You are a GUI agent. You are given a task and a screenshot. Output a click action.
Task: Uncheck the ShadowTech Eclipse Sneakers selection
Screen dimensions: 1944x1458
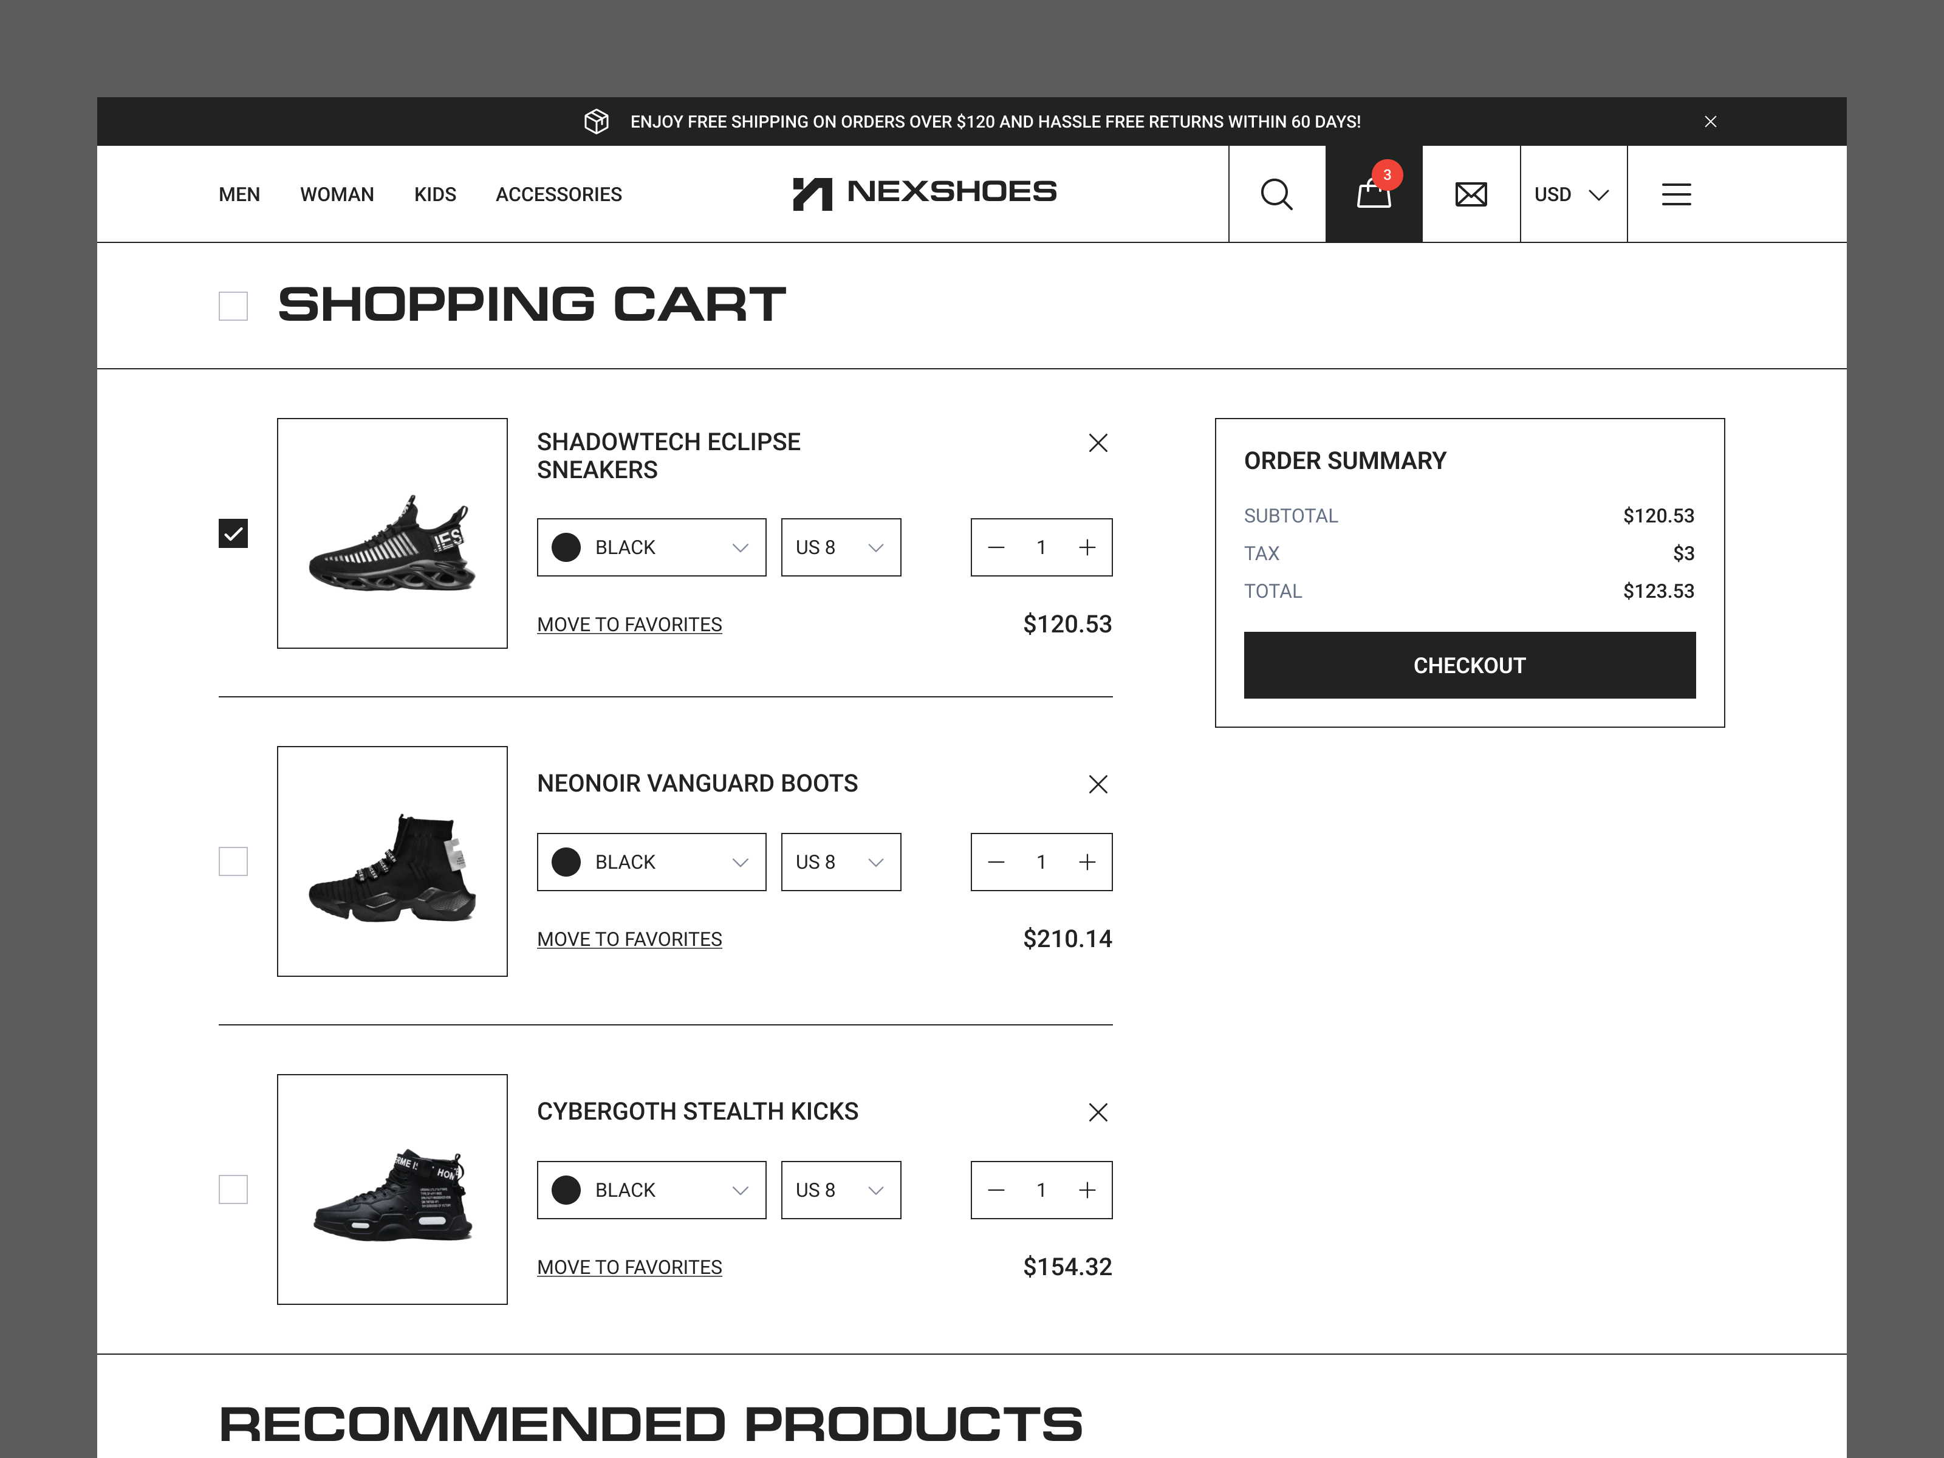[232, 533]
